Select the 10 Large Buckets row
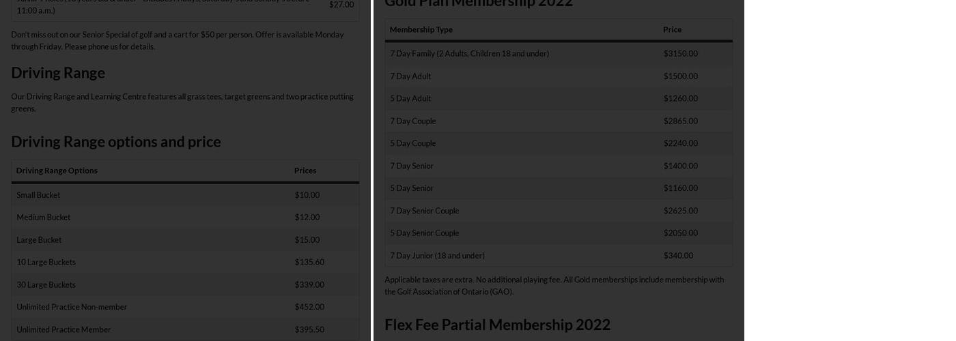Image resolution: width=956 pixels, height=341 pixels. click(46, 262)
